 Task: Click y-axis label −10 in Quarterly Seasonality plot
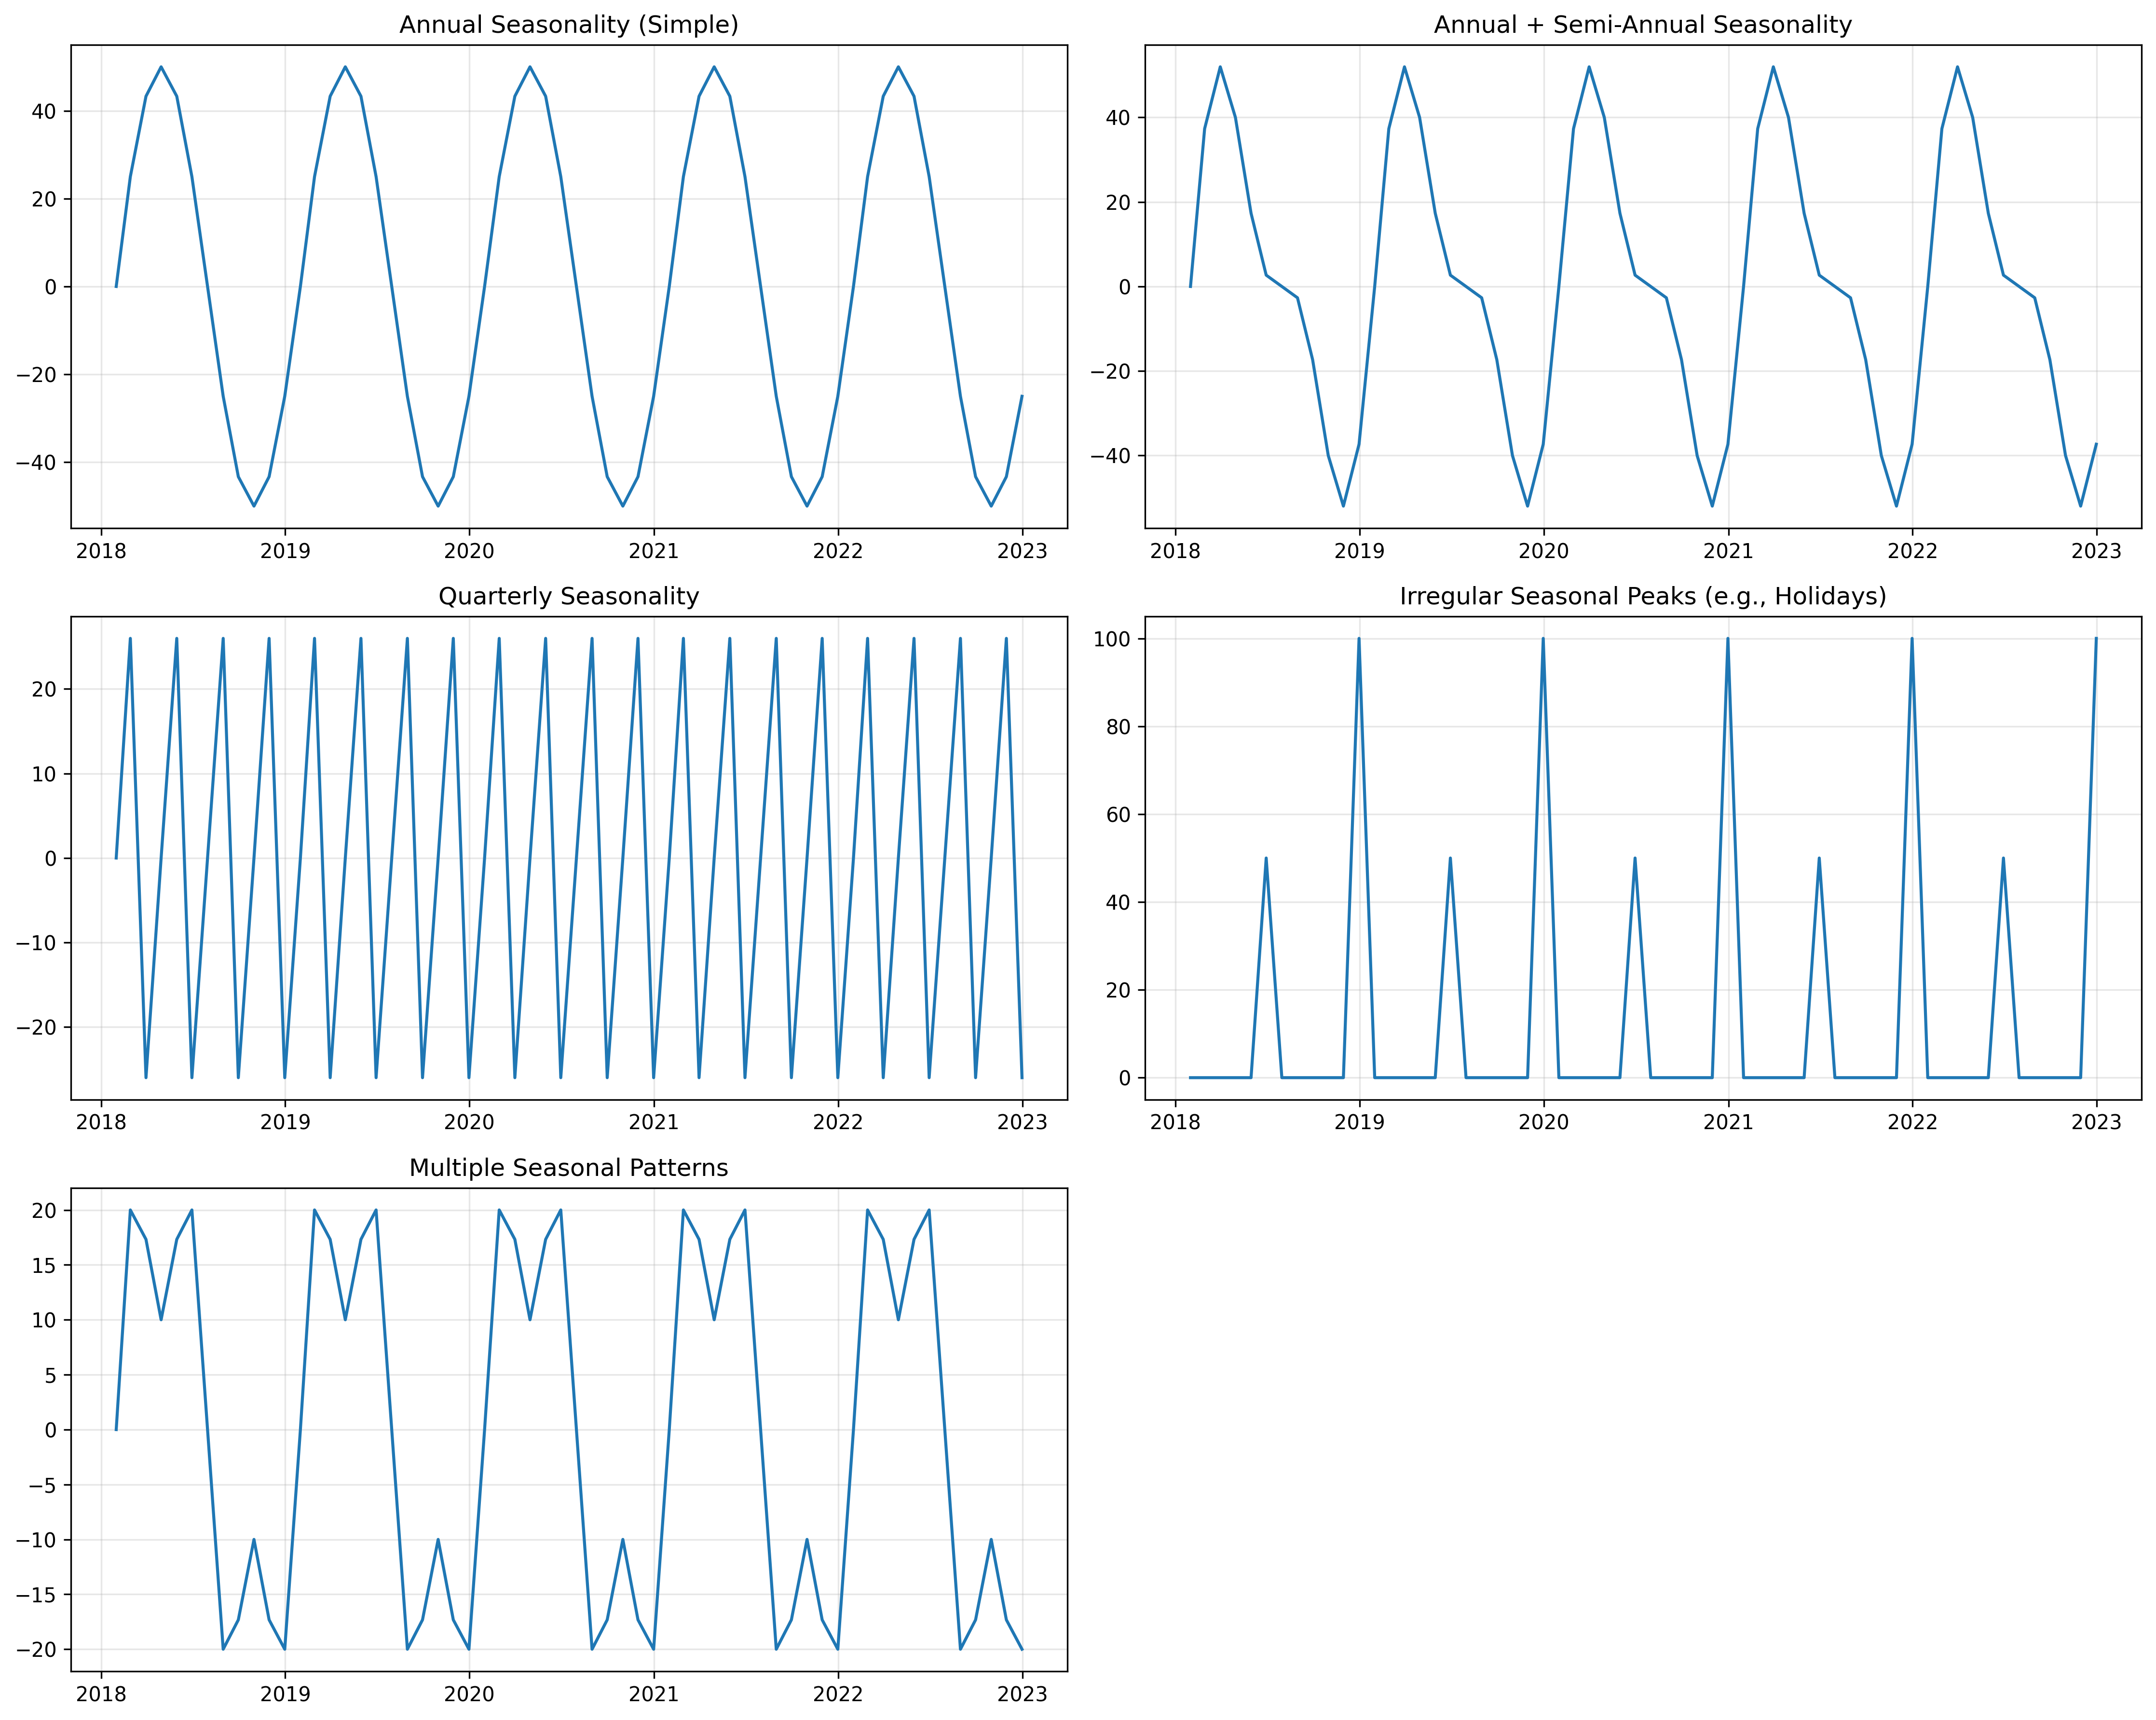click(x=37, y=944)
